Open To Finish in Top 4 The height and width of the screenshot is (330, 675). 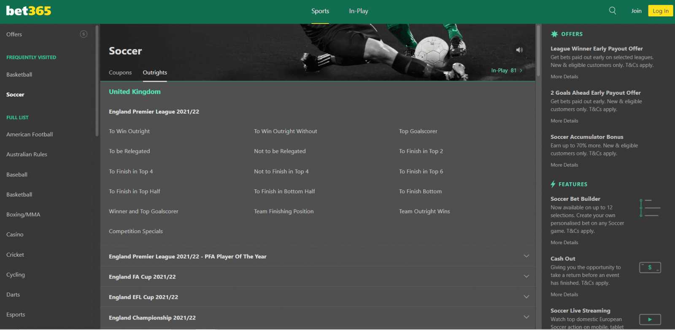coord(131,171)
